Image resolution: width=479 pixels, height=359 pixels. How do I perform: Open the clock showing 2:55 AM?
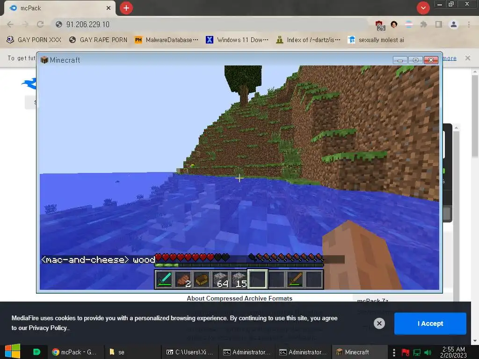coord(454,352)
